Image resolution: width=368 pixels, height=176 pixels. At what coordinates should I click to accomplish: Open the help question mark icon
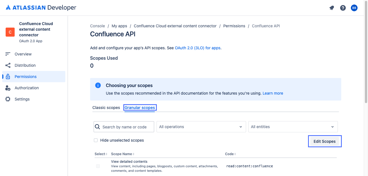343,8
